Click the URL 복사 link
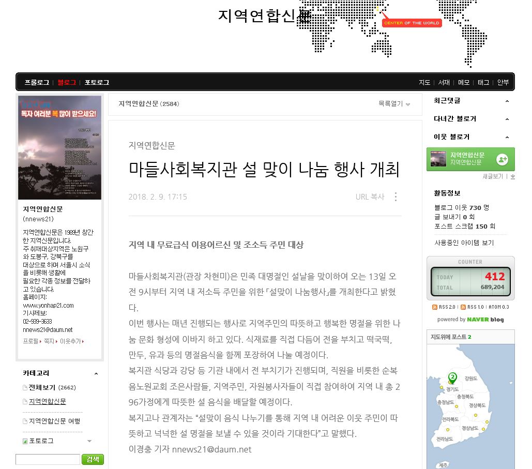 370,197
